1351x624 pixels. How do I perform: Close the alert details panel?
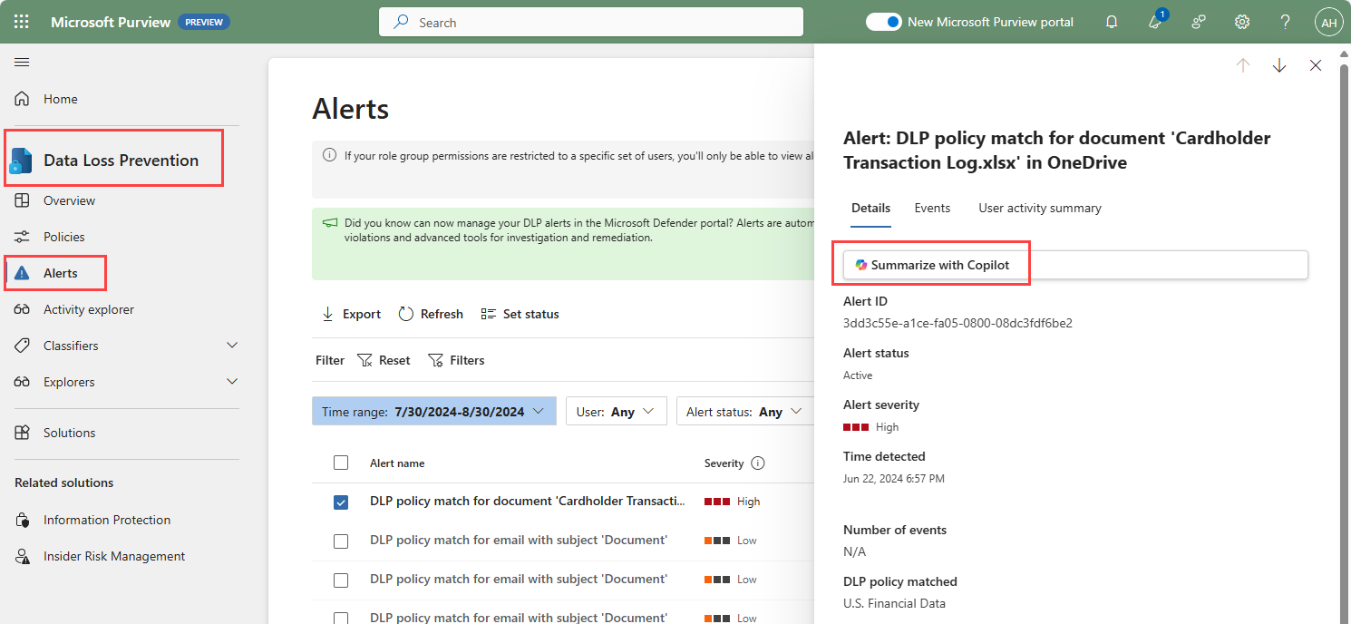[1316, 65]
